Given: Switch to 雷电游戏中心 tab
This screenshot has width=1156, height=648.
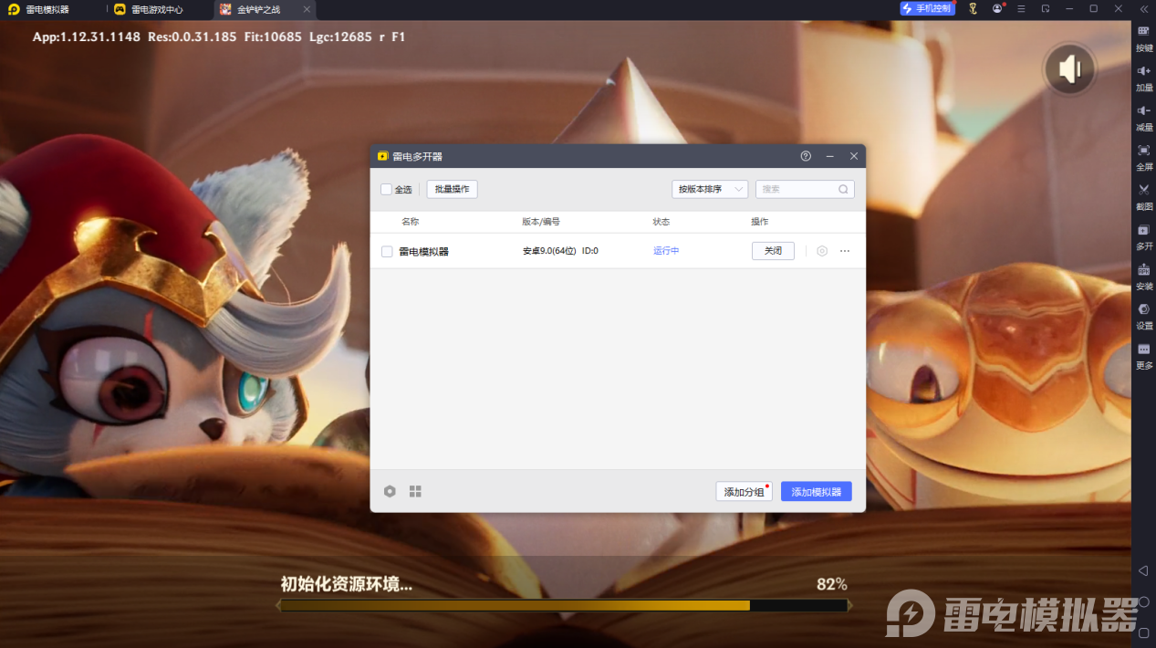Looking at the screenshot, I should (149, 9).
